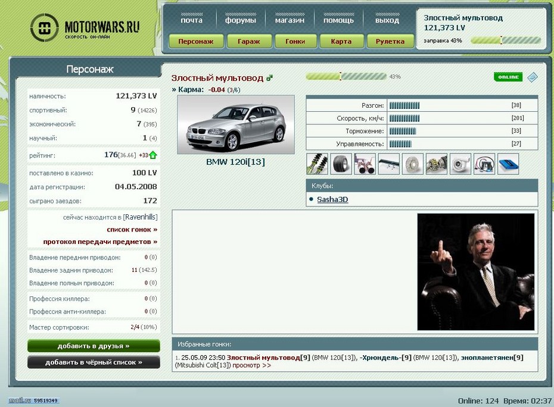The height and width of the screenshot is (407, 554).
Task: Select the engine upgrade icon
Action: [x=436, y=164]
